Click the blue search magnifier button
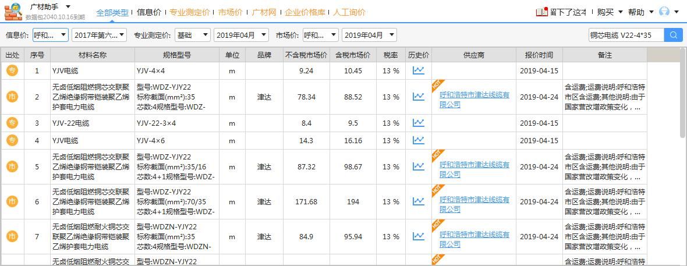687x266 pixels. 674,35
